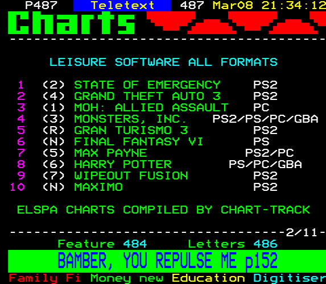Viewport: 326px width, 284px height.
Task: Choose the yellow Education fastext link
Action: [x=208, y=278]
